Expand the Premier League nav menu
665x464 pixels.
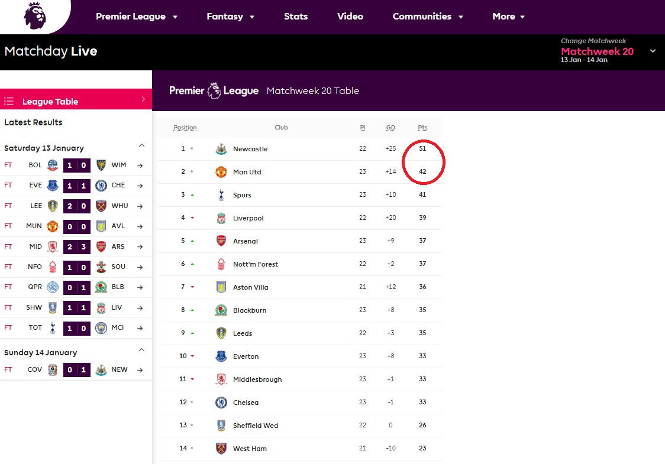tap(137, 17)
